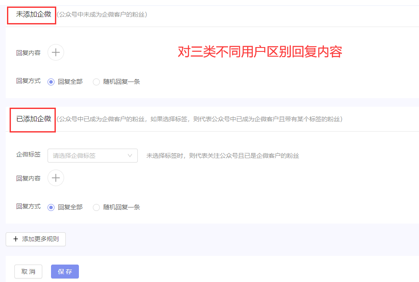Click the chevron inside tag selector
Screen dimensions: 419x282
coord(130,156)
